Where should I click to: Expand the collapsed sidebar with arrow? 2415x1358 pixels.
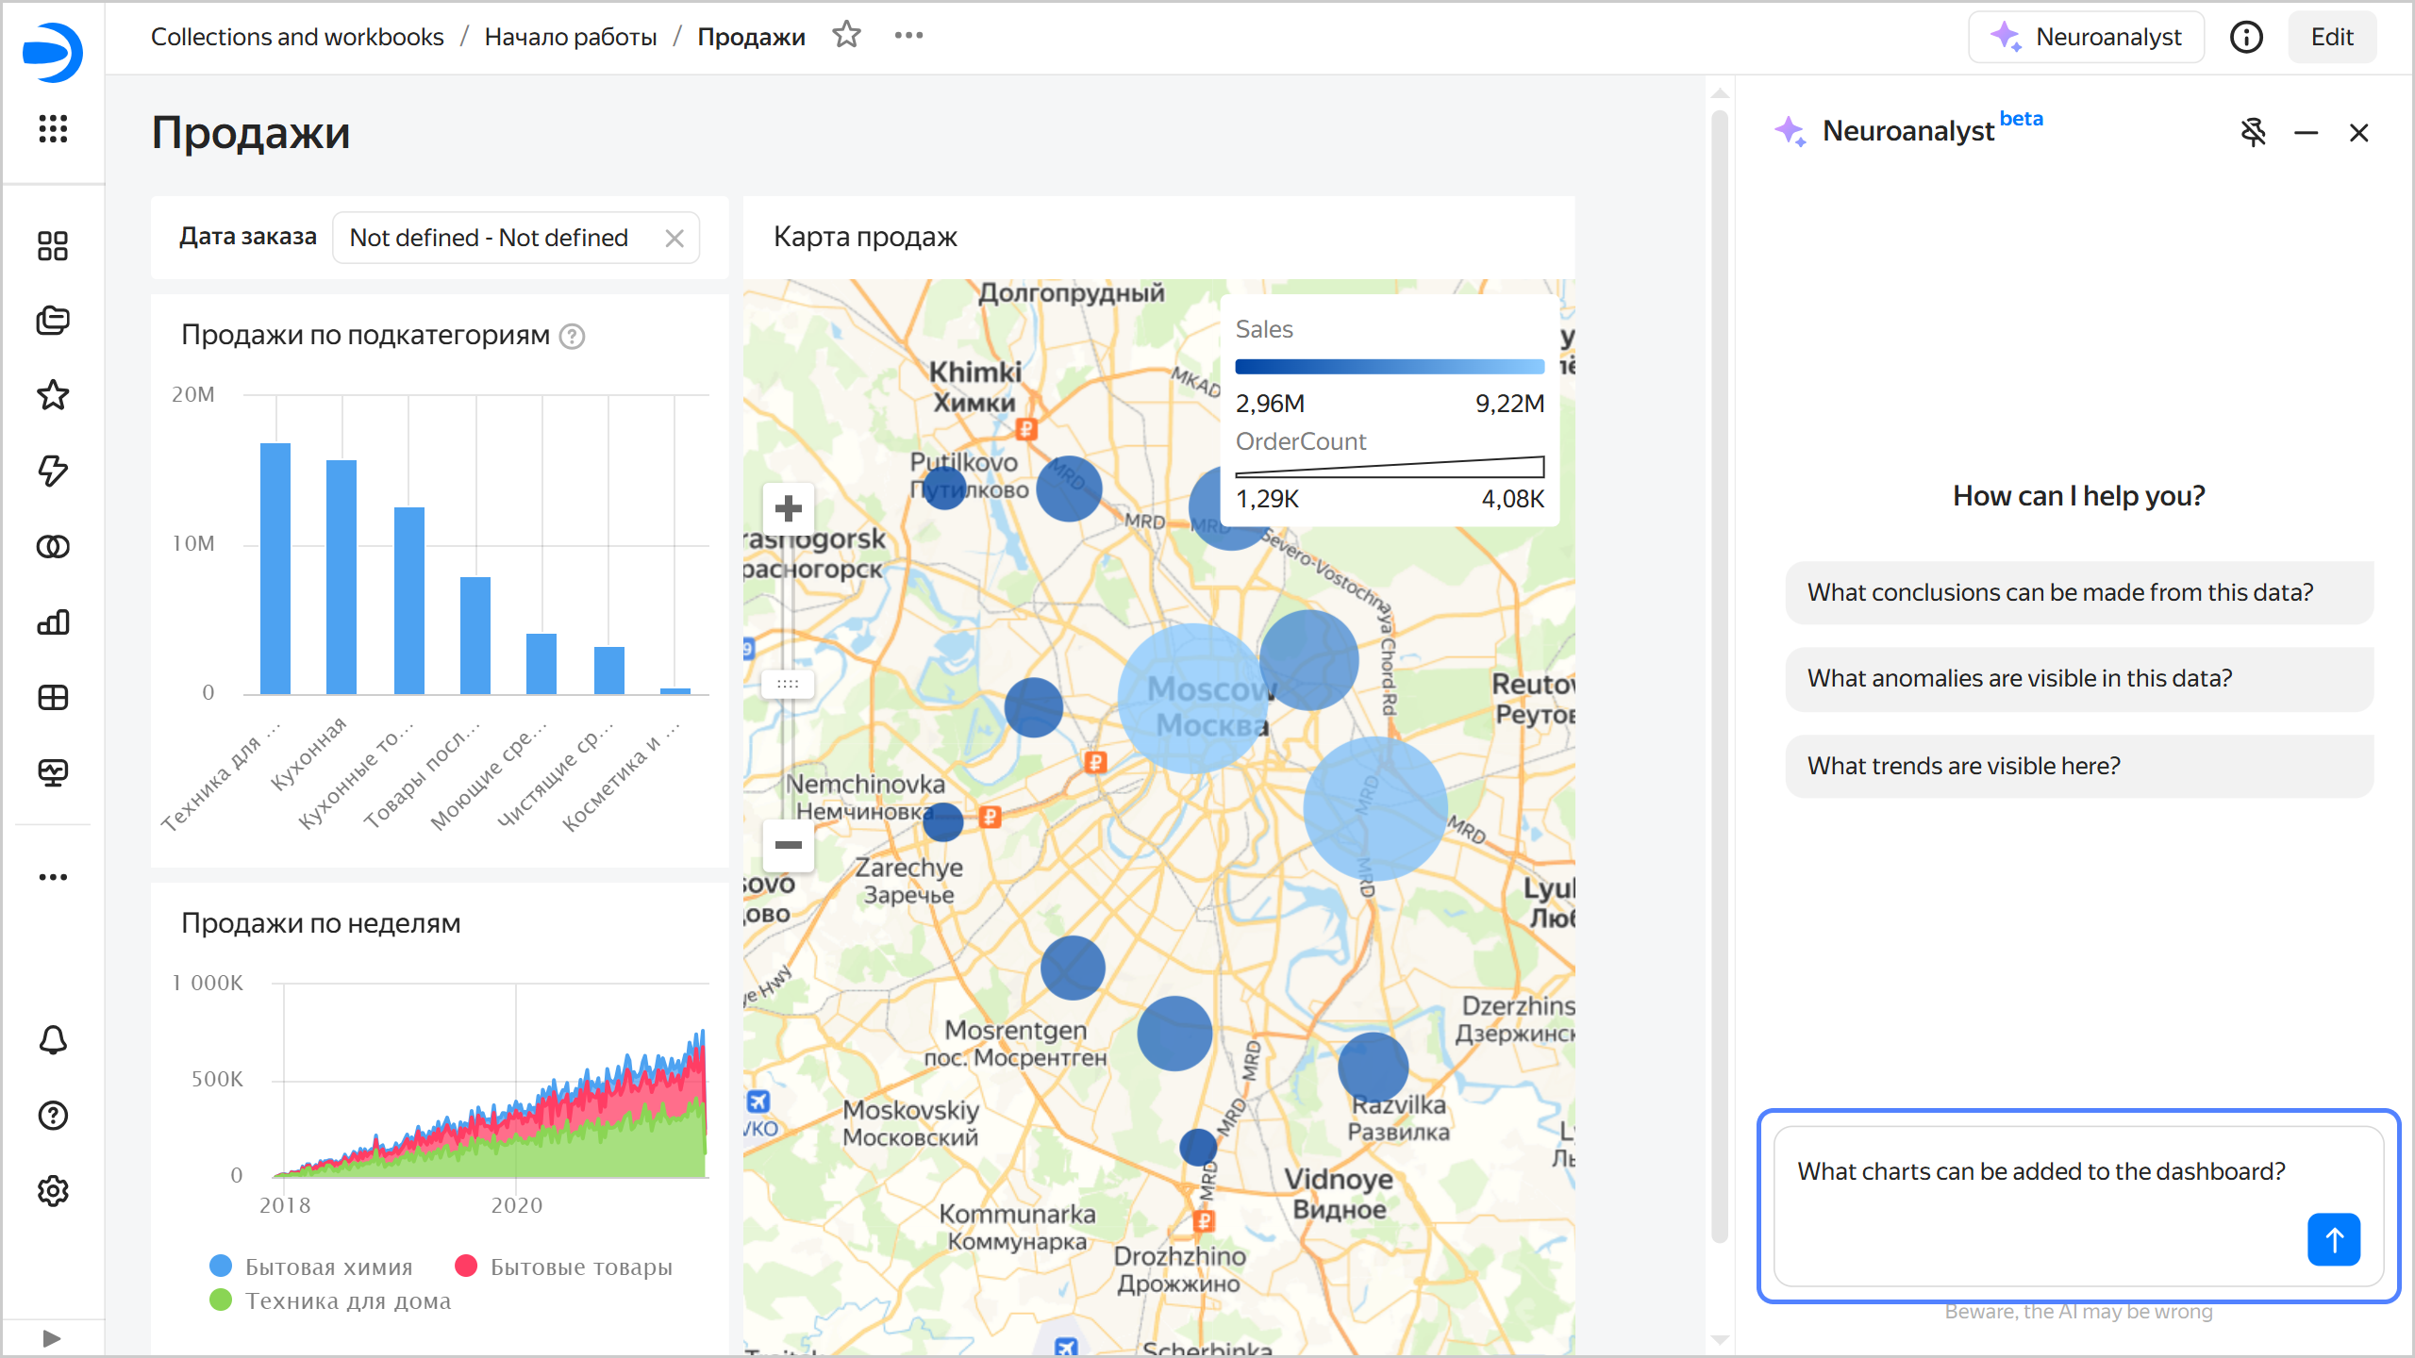(53, 1338)
